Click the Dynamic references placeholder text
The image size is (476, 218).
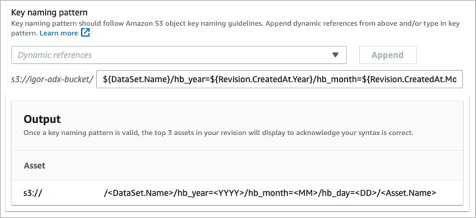pos(55,55)
